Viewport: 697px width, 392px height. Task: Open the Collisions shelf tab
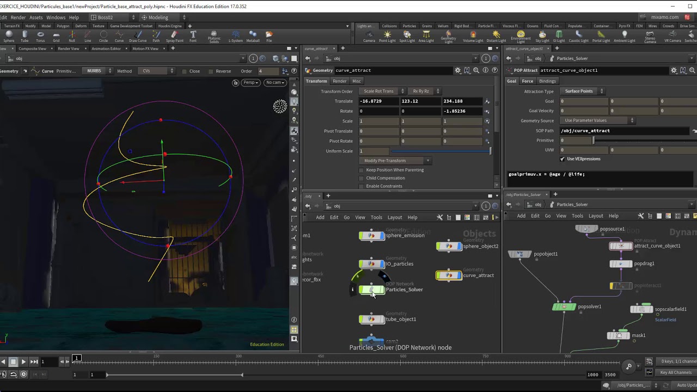389,26
